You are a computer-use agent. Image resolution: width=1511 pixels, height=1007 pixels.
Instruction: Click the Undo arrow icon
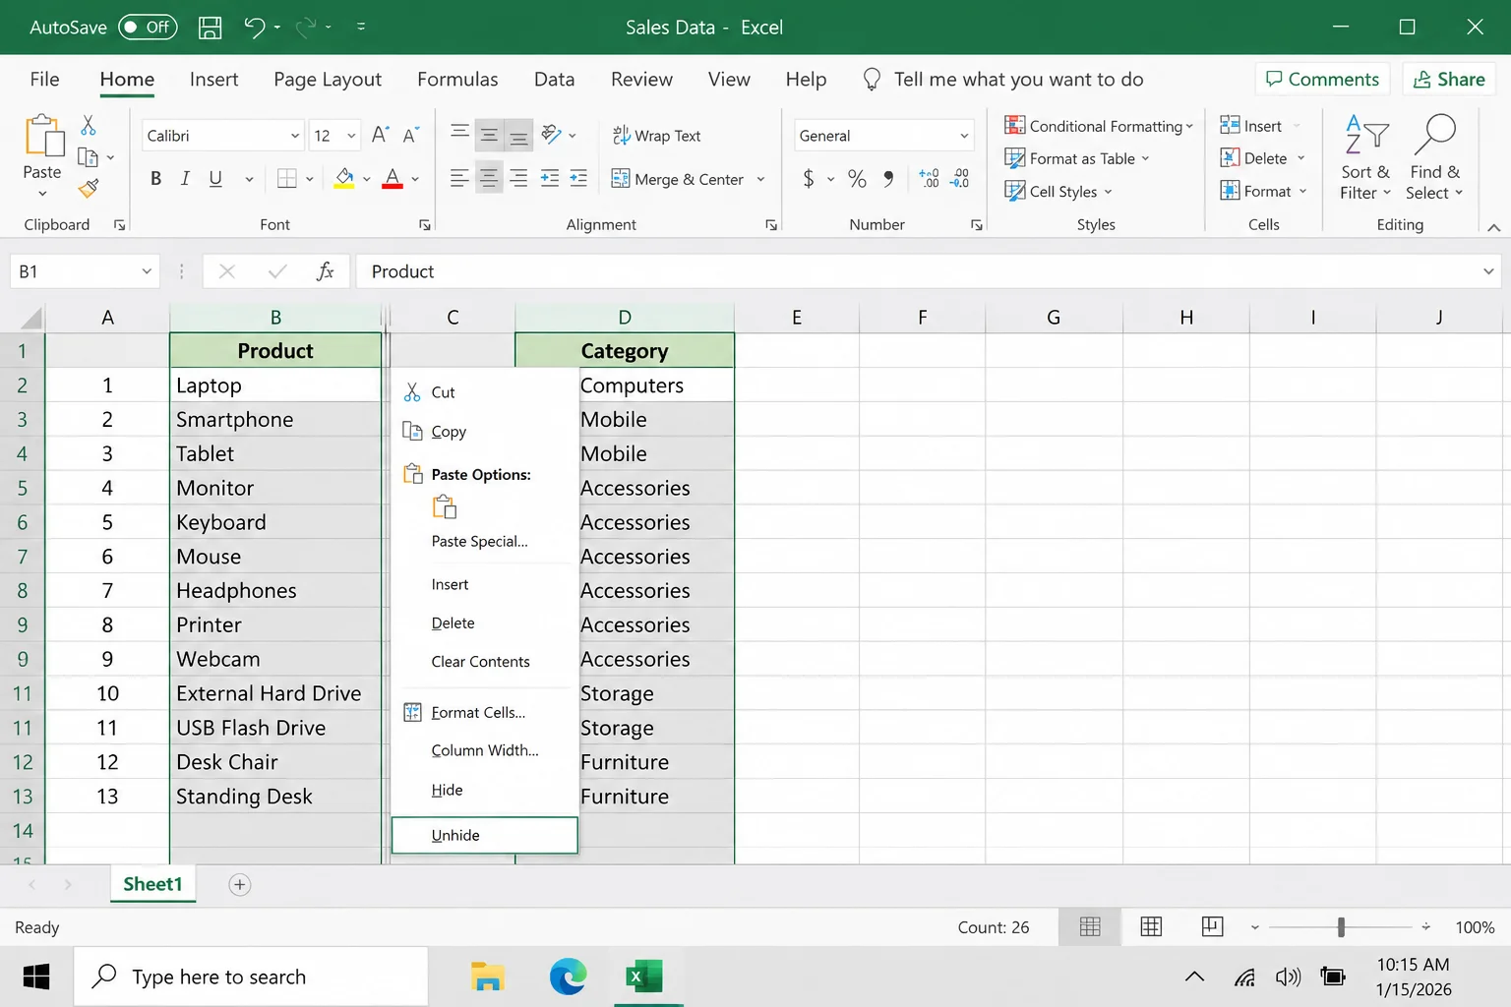255,28
